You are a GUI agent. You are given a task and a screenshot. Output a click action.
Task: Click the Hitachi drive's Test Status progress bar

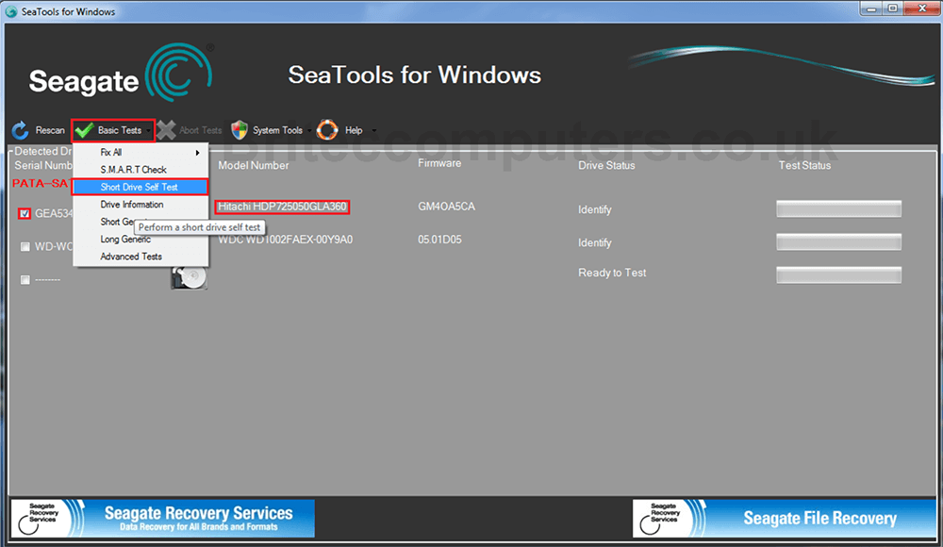837,208
